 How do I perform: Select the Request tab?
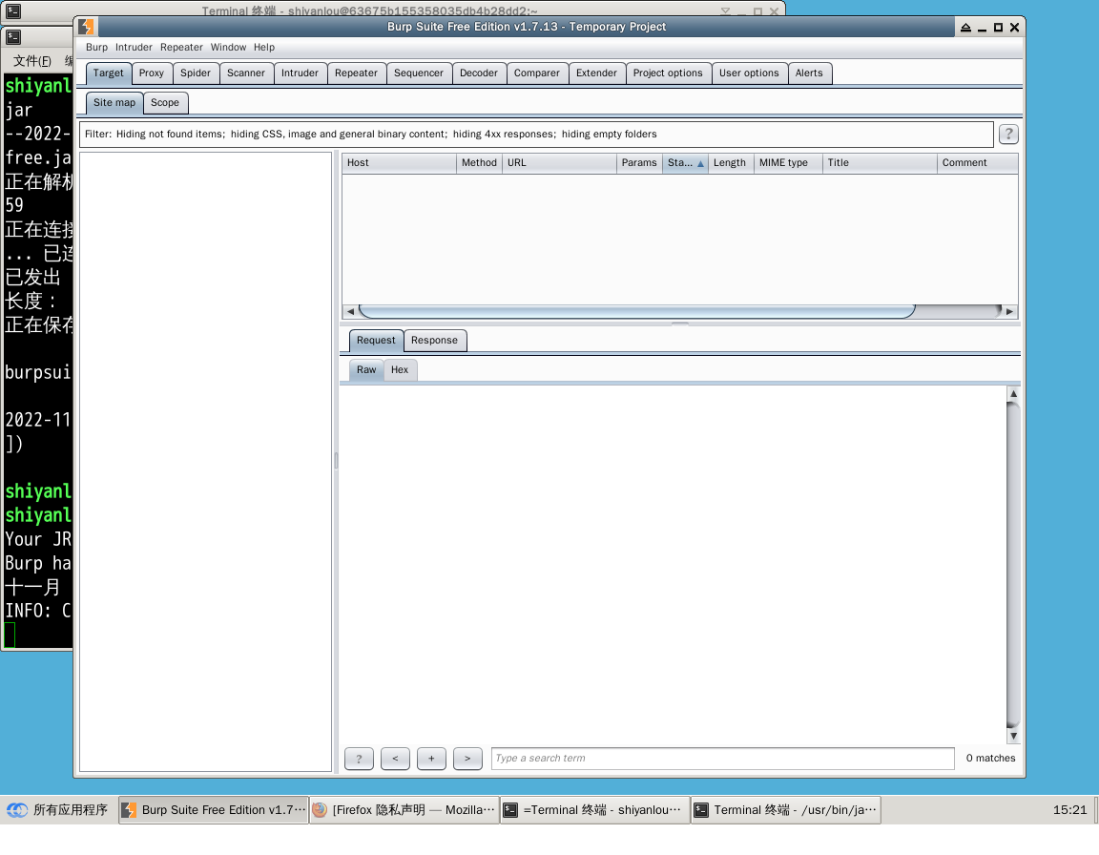point(376,340)
